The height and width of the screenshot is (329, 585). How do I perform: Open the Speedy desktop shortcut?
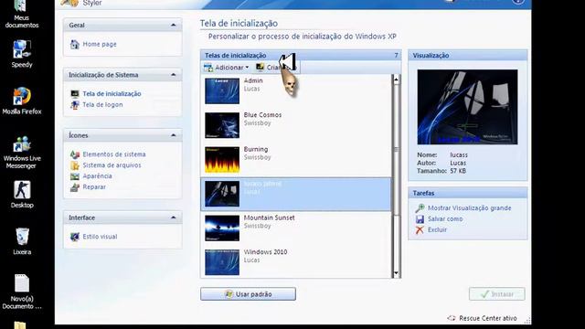pyautogui.click(x=21, y=53)
